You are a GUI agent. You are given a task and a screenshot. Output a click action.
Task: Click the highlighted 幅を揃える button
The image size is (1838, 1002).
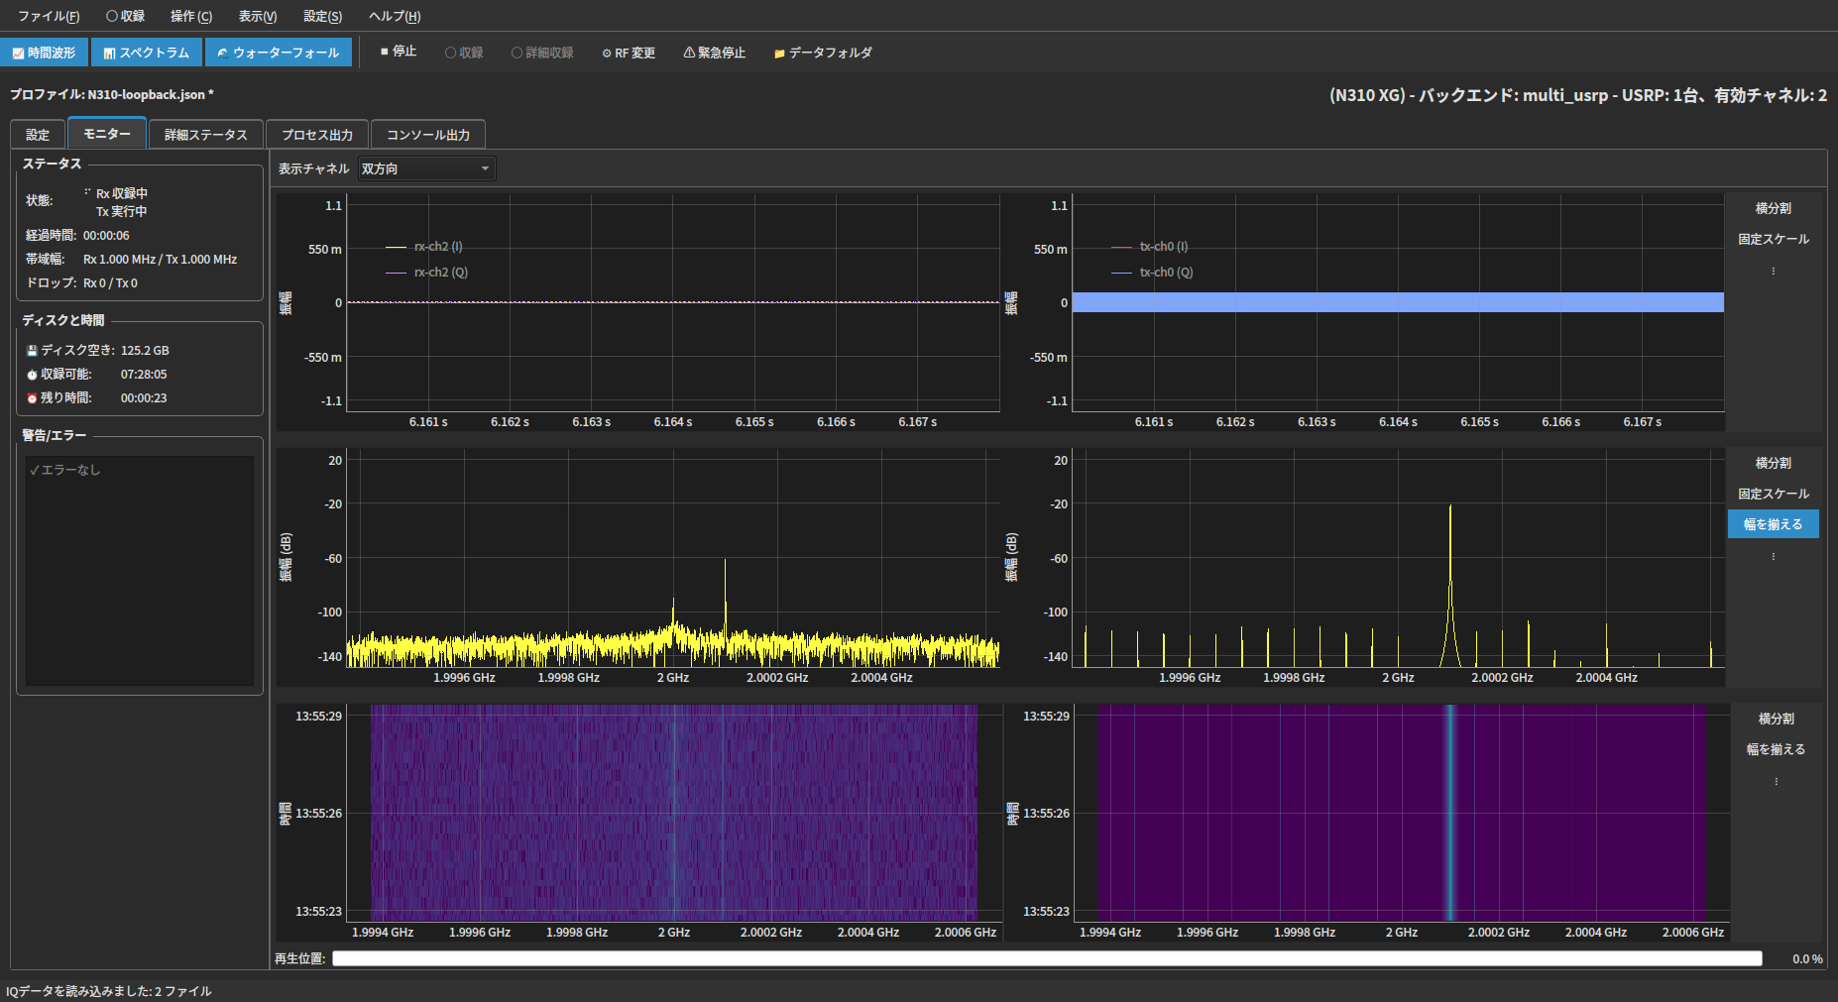coord(1774,524)
